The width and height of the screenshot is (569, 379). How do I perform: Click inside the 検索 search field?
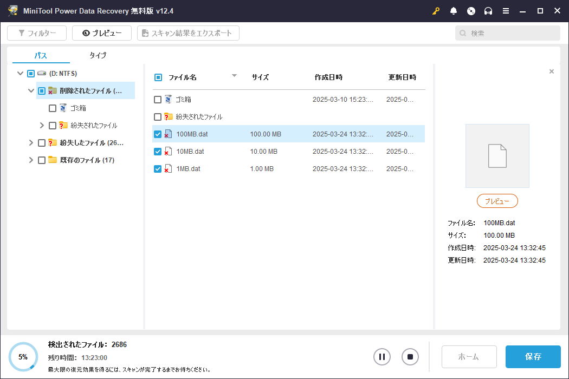coord(507,33)
